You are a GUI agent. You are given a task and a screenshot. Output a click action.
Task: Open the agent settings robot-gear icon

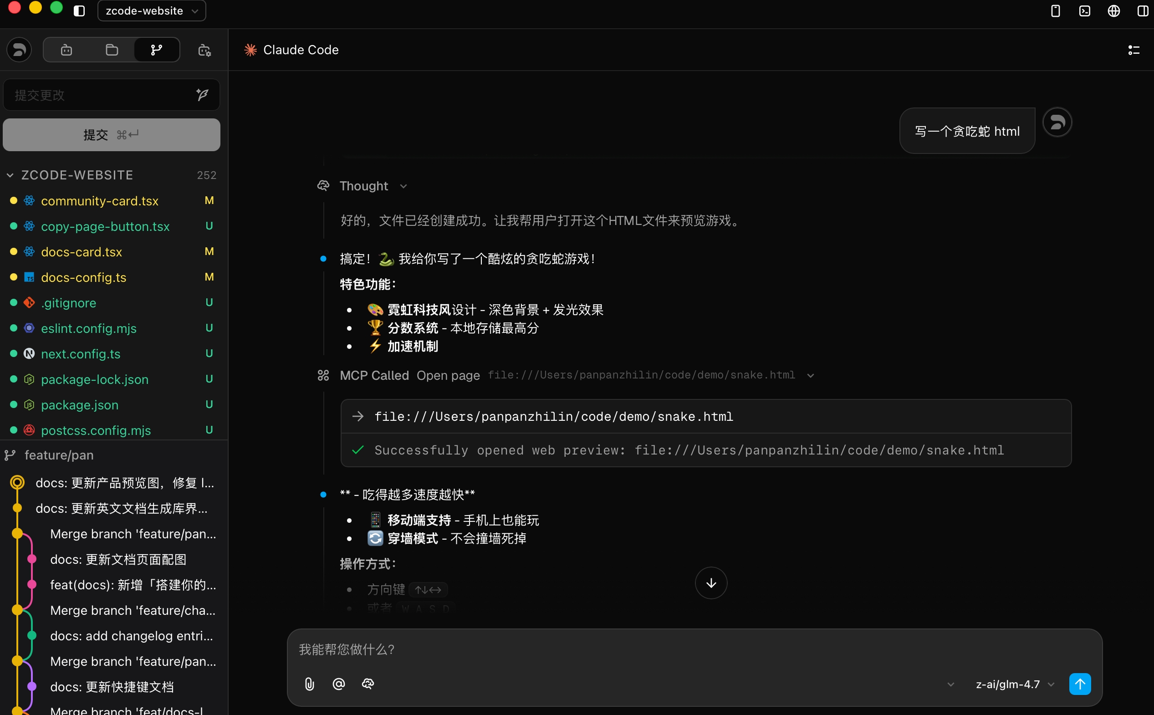point(204,50)
